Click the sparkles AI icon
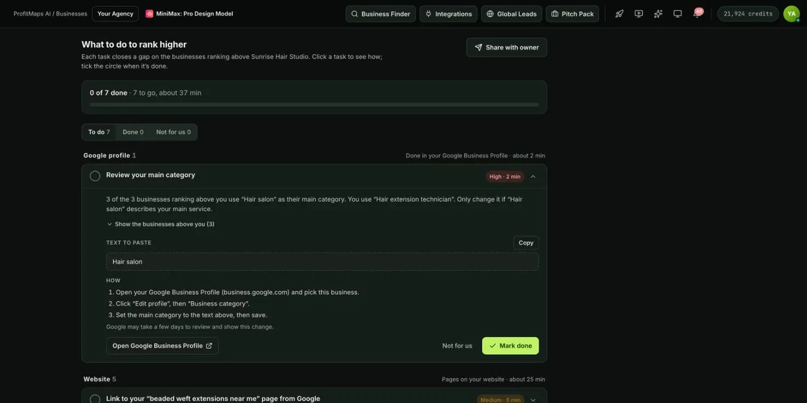 (x=658, y=14)
